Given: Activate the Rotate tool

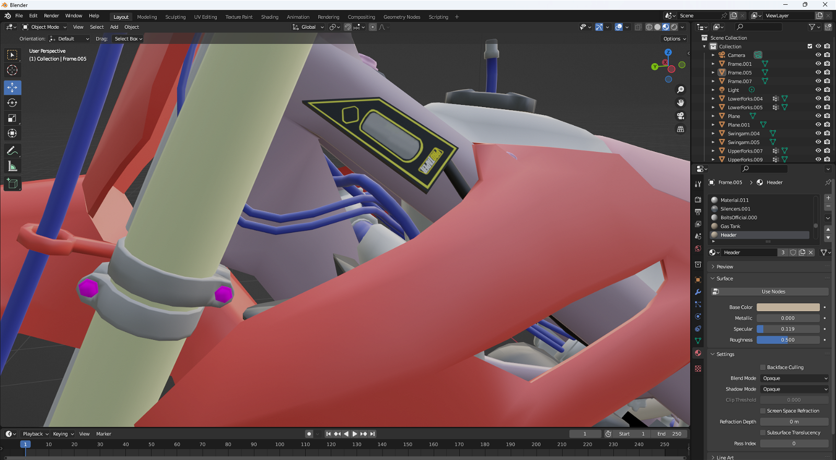Looking at the screenshot, I should tap(12, 103).
